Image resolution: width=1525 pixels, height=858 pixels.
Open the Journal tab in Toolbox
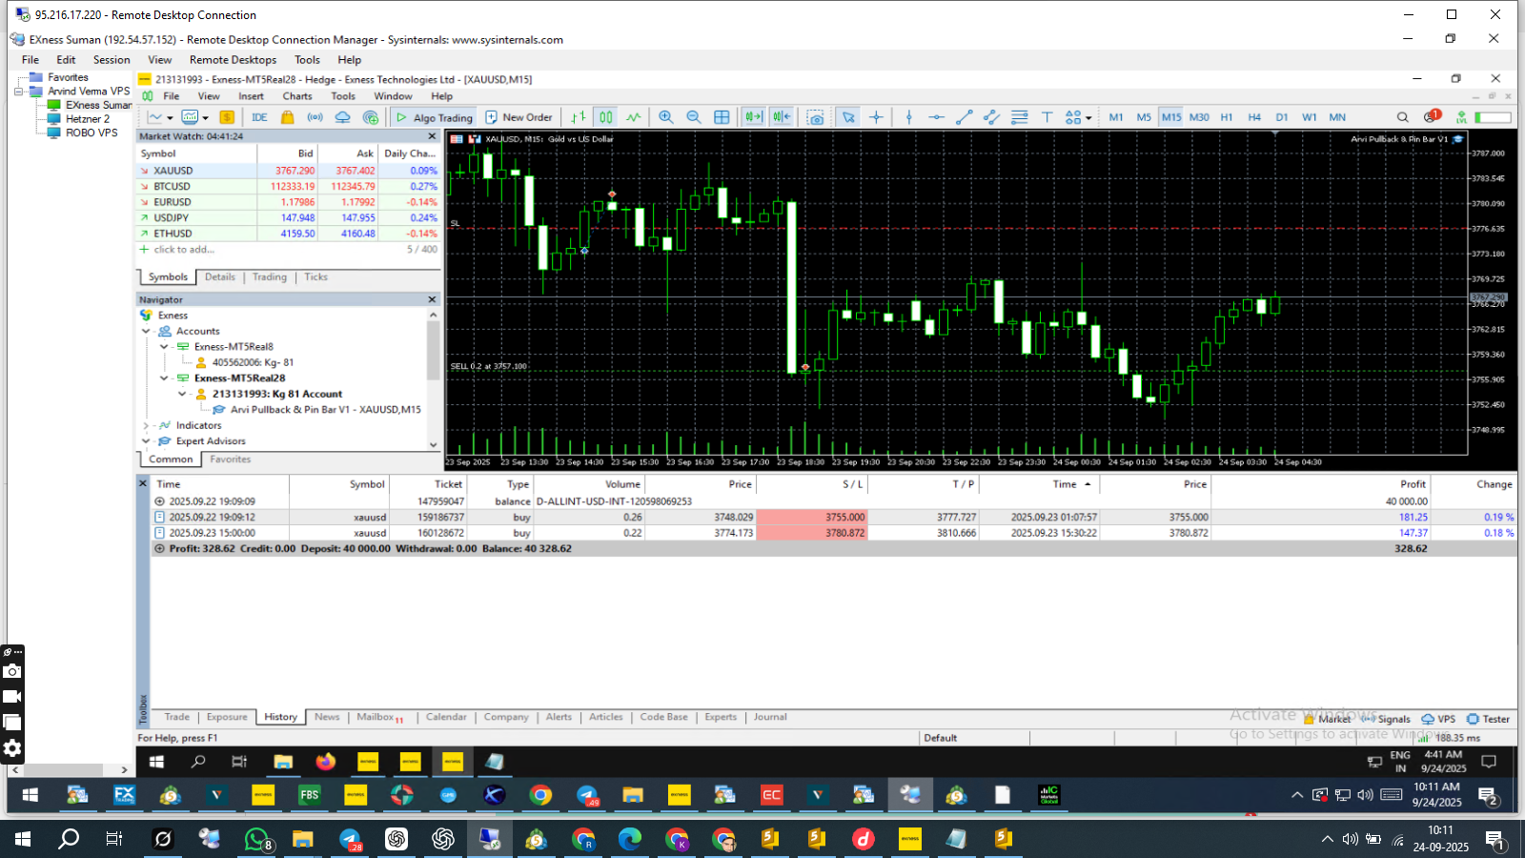(770, 717)
